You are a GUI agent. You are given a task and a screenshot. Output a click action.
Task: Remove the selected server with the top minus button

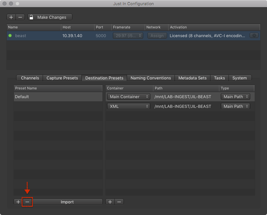pos(20,17)
